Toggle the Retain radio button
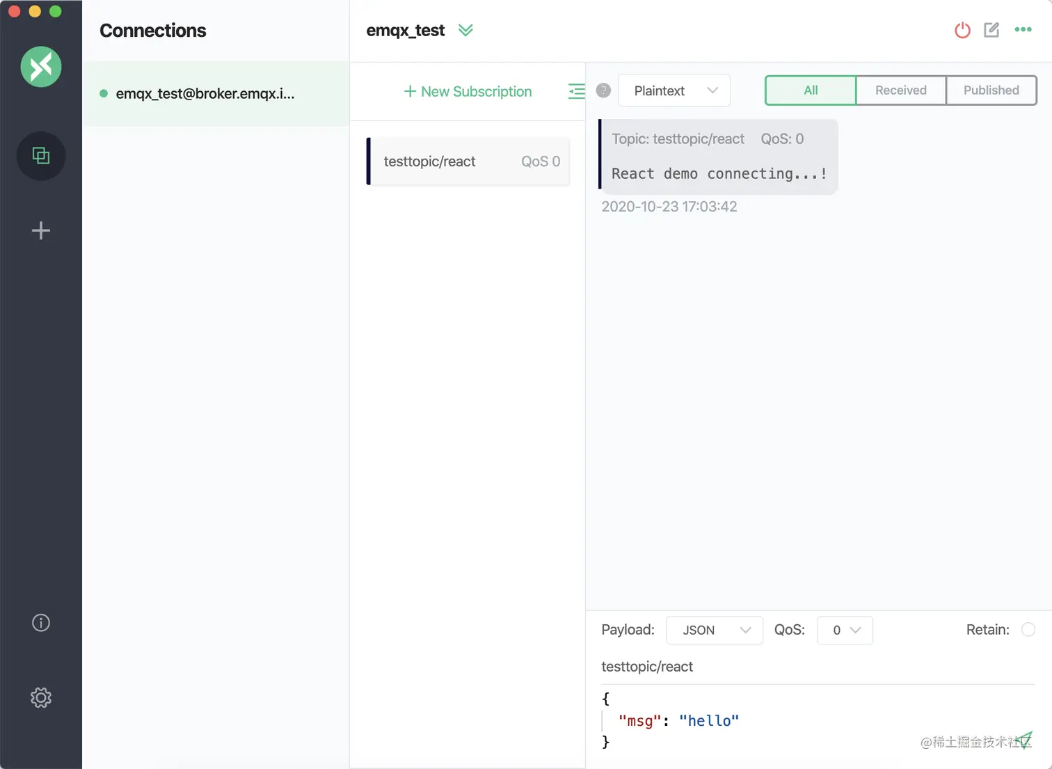The height and width of the screenshot is (769, 1052). coord(1028,630)
